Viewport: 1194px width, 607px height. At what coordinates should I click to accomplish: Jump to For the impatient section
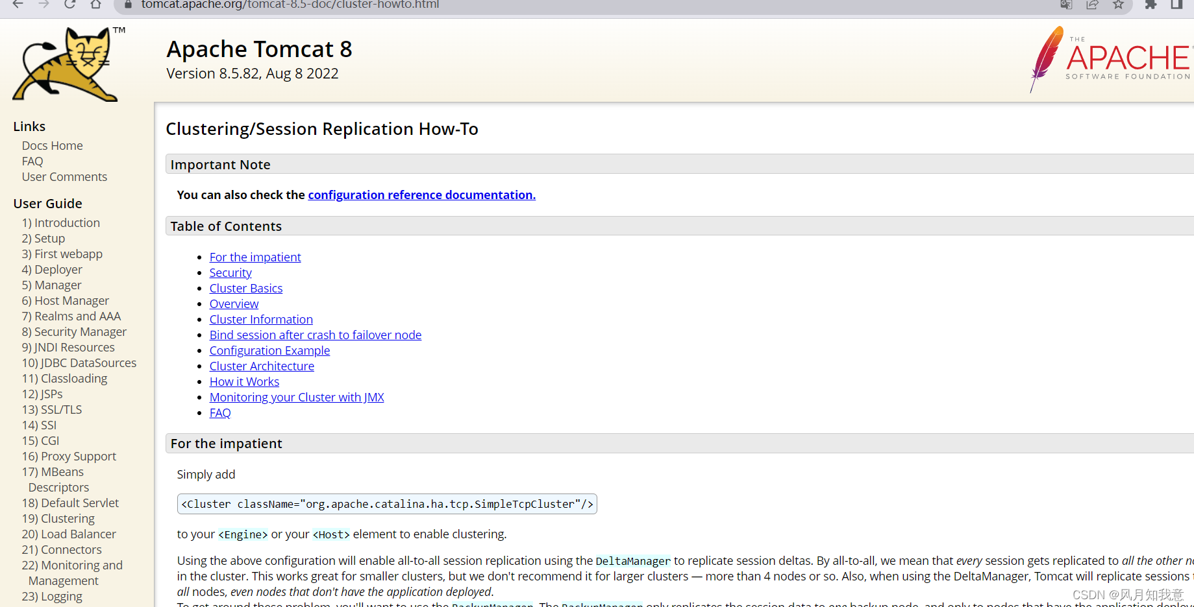[x=255, y=257]
